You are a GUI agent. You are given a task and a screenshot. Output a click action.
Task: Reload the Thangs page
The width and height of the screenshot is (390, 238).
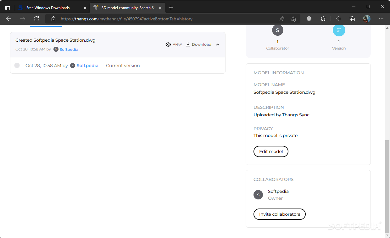point(36,19)
